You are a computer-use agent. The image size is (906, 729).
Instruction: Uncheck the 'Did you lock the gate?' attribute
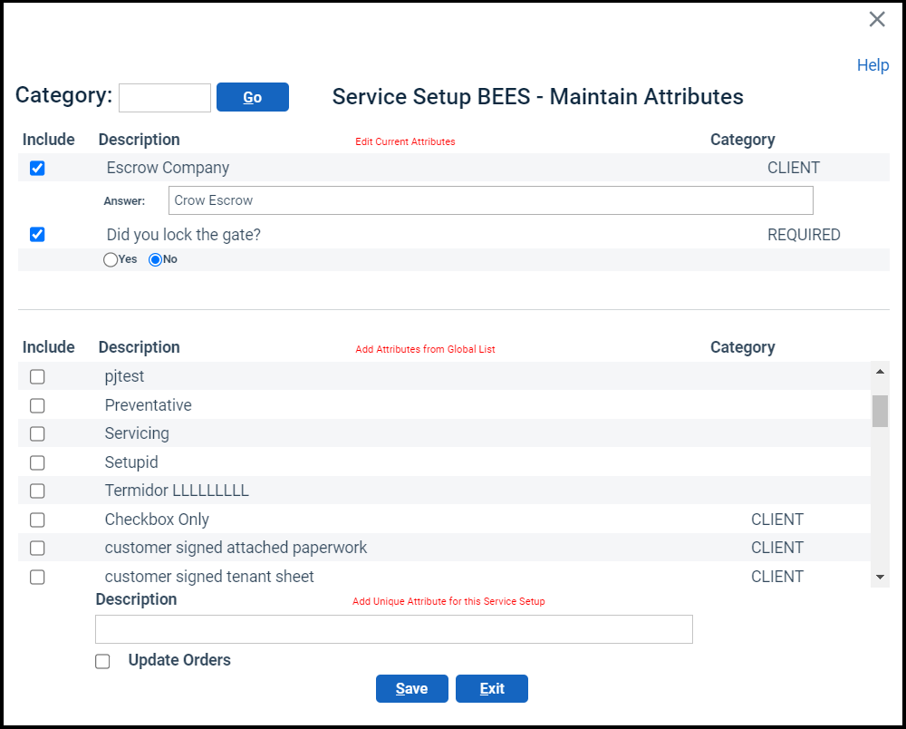pos(37,234)
